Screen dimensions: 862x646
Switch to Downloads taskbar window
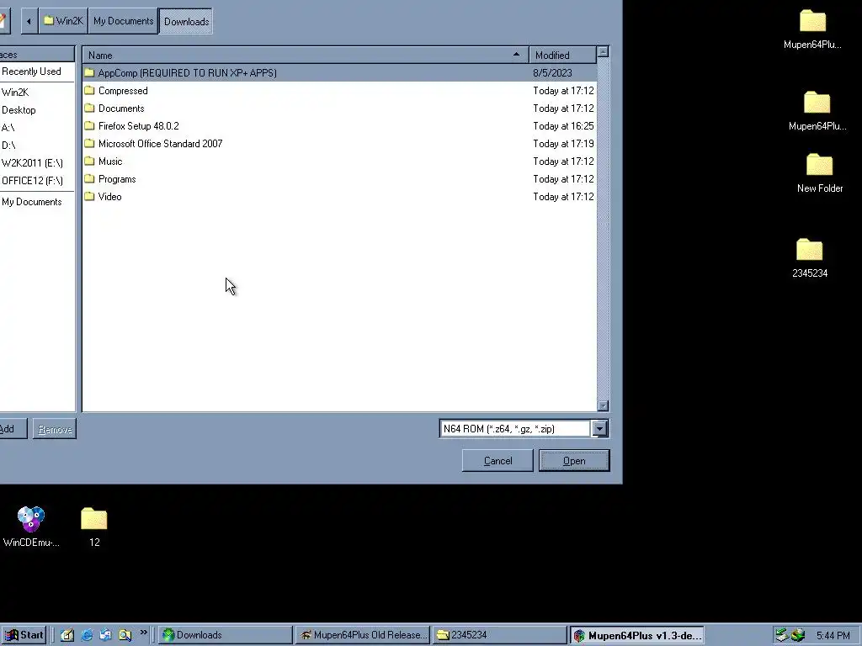point(226,635)
